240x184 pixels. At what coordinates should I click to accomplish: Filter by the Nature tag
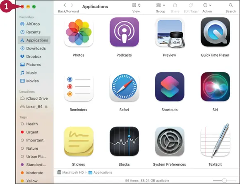(34, 148)
